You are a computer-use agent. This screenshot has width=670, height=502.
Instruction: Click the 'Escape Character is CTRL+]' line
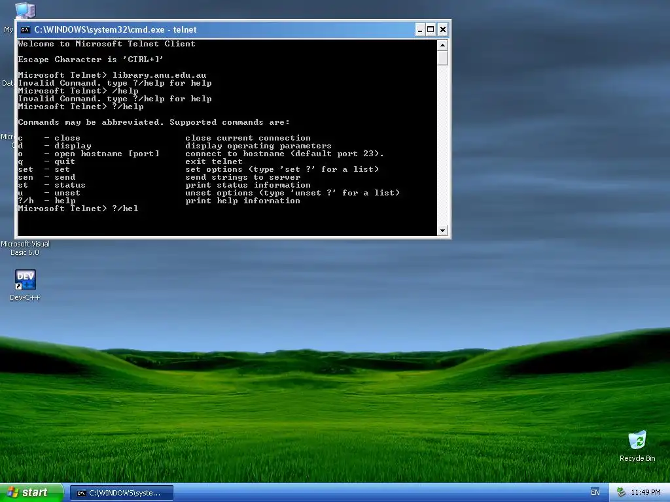click(90, 59)
